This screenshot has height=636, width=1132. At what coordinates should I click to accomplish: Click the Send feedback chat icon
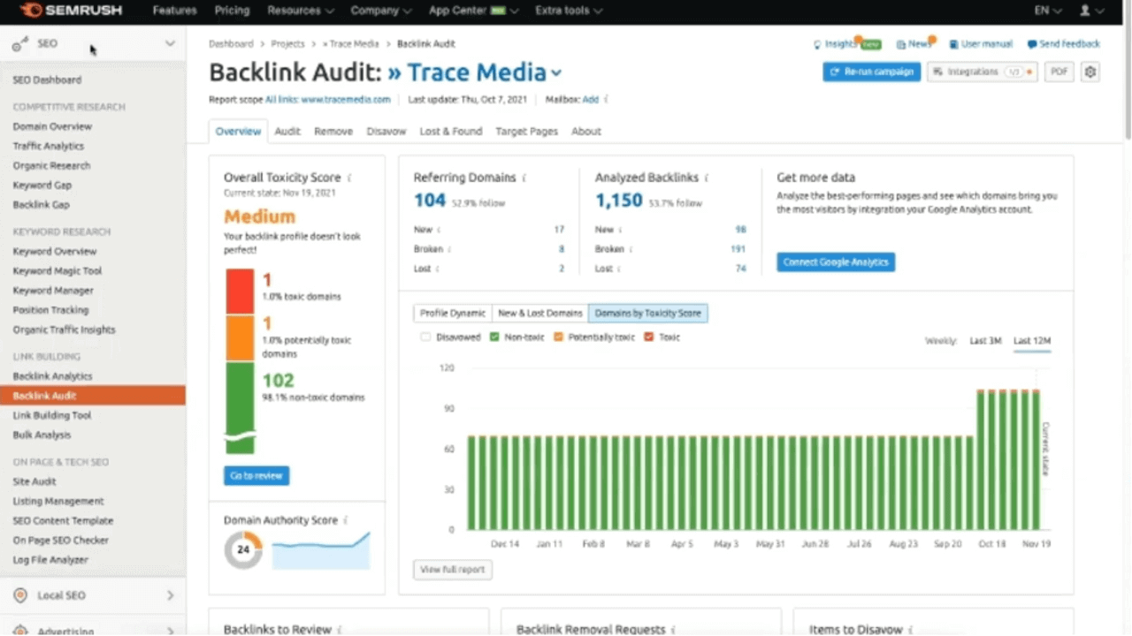(1031, 44)
